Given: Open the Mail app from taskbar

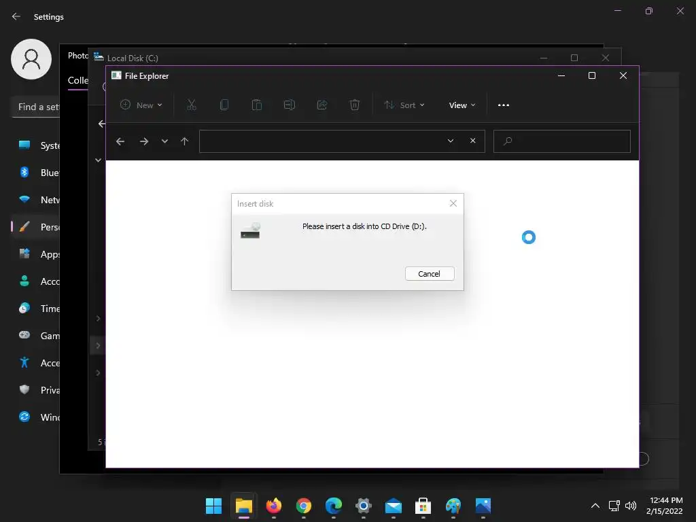Looking at the screenshot, I should pyautogui.click(x=394, y=506).
